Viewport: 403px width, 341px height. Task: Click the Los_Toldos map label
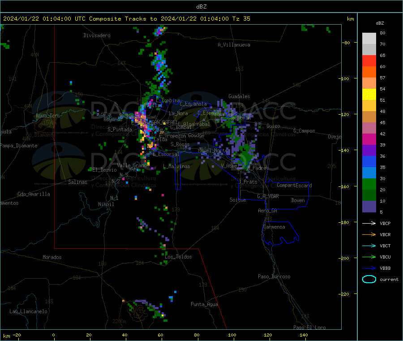178,257
